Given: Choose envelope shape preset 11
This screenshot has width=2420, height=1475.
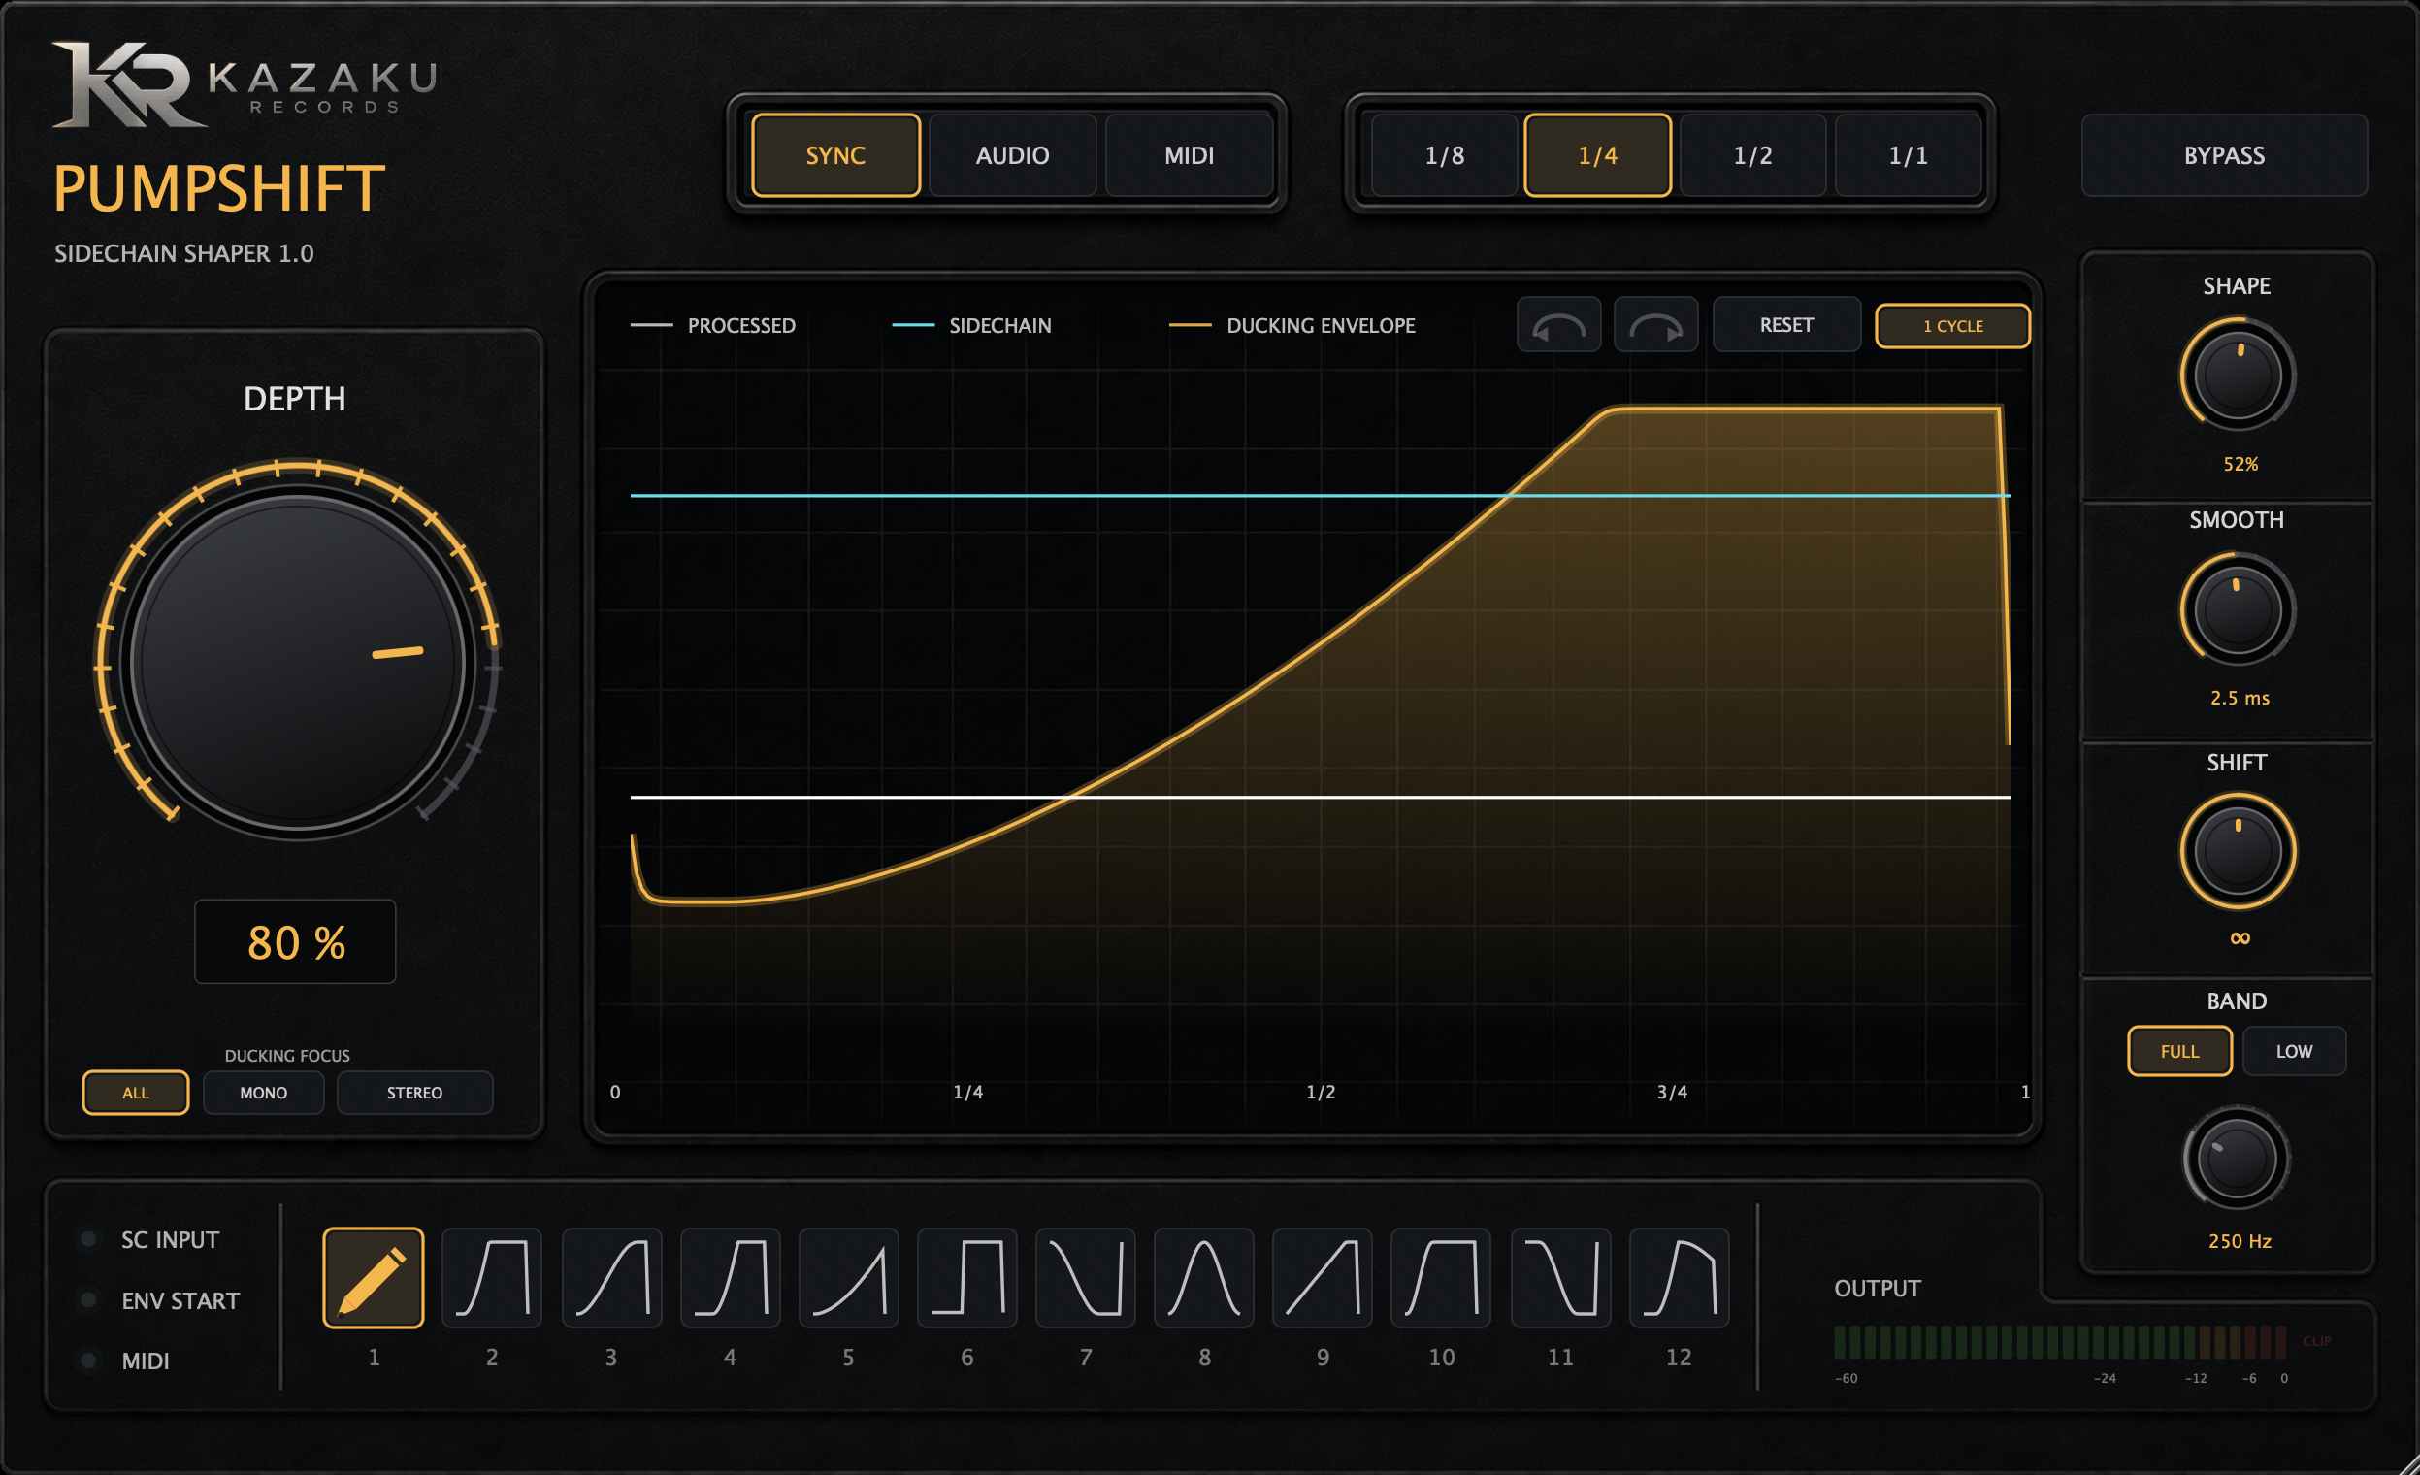Looking at the screenshot, I should click(1560, 1277).
